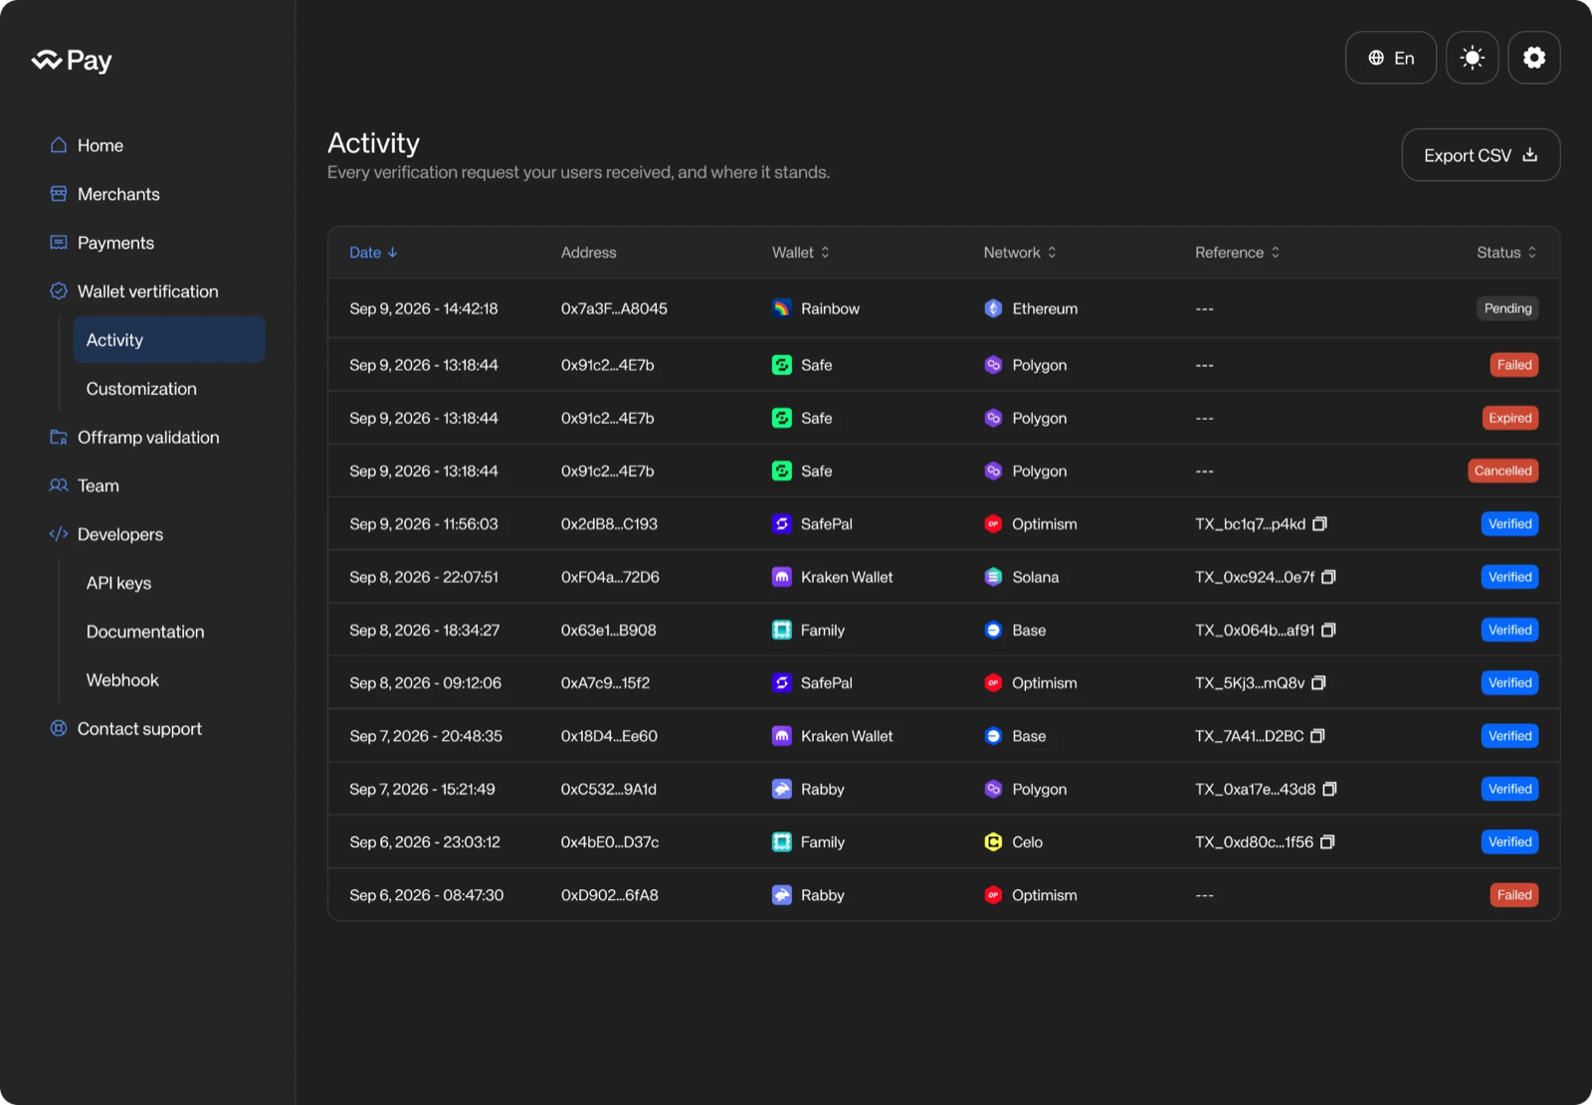Click Rabby icon in 15:21:49 row
The image size is (1592, 1105).
[782, 789]
